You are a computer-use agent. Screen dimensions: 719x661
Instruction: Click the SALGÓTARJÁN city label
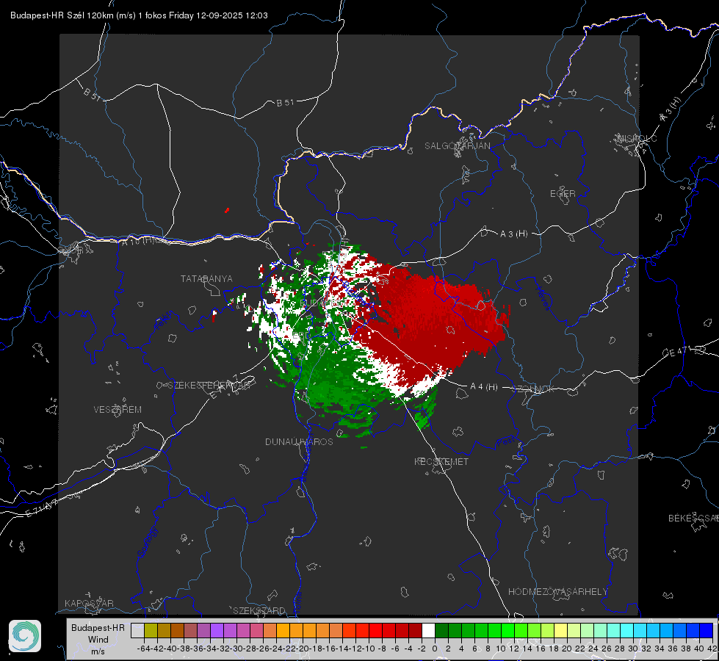click(x=457, y=146)
